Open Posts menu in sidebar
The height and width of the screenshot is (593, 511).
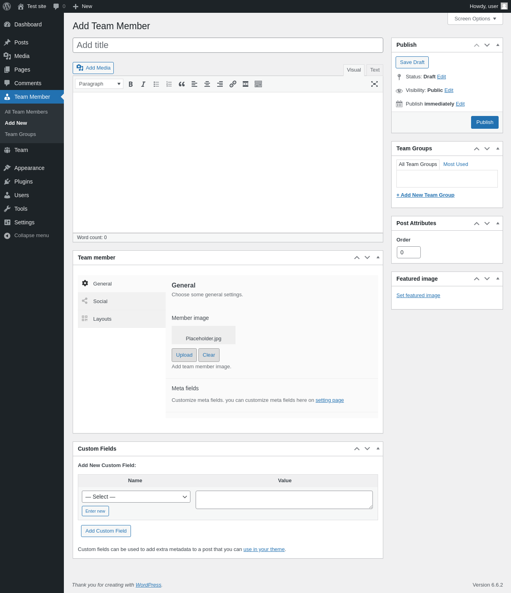tap(32, 42)
